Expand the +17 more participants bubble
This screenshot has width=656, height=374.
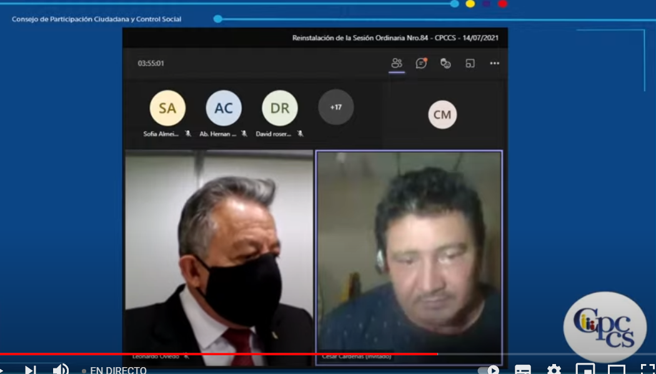click(x=336, y=107)
